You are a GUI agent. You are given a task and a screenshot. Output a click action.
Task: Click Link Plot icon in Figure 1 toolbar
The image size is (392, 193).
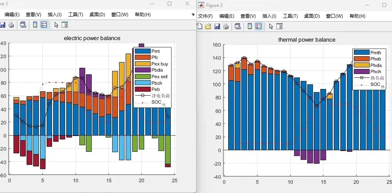[23, 25]
